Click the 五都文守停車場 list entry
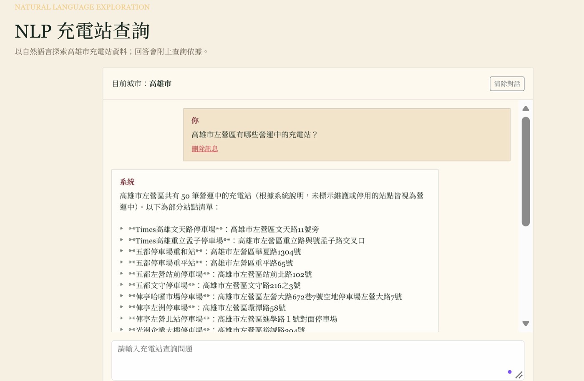This screenshot has width=584, height=381. click(x=210, y=286)
